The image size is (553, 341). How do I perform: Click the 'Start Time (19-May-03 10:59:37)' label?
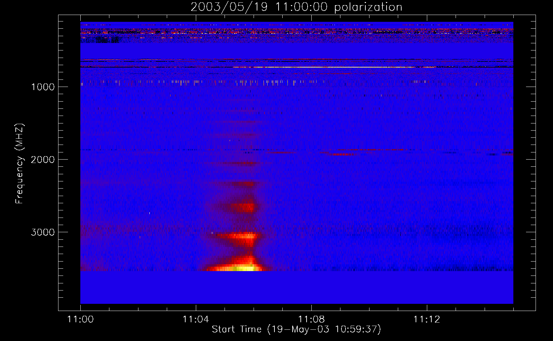point(296,329)
